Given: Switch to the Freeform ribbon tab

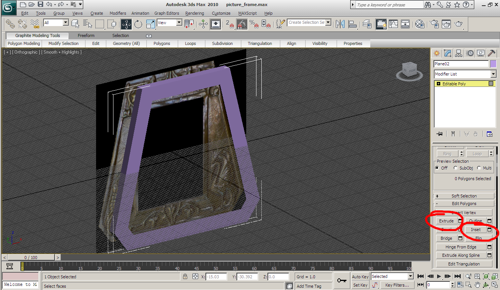Looking at the screenshot, I should click(86, 35).
